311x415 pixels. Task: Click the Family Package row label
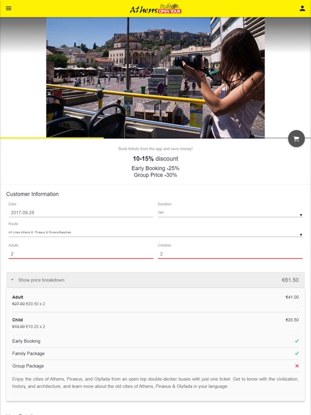pos(28,353)
